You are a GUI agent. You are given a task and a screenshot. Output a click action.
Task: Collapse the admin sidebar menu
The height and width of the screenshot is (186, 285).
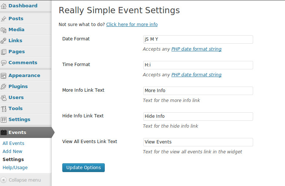point(21,180)
